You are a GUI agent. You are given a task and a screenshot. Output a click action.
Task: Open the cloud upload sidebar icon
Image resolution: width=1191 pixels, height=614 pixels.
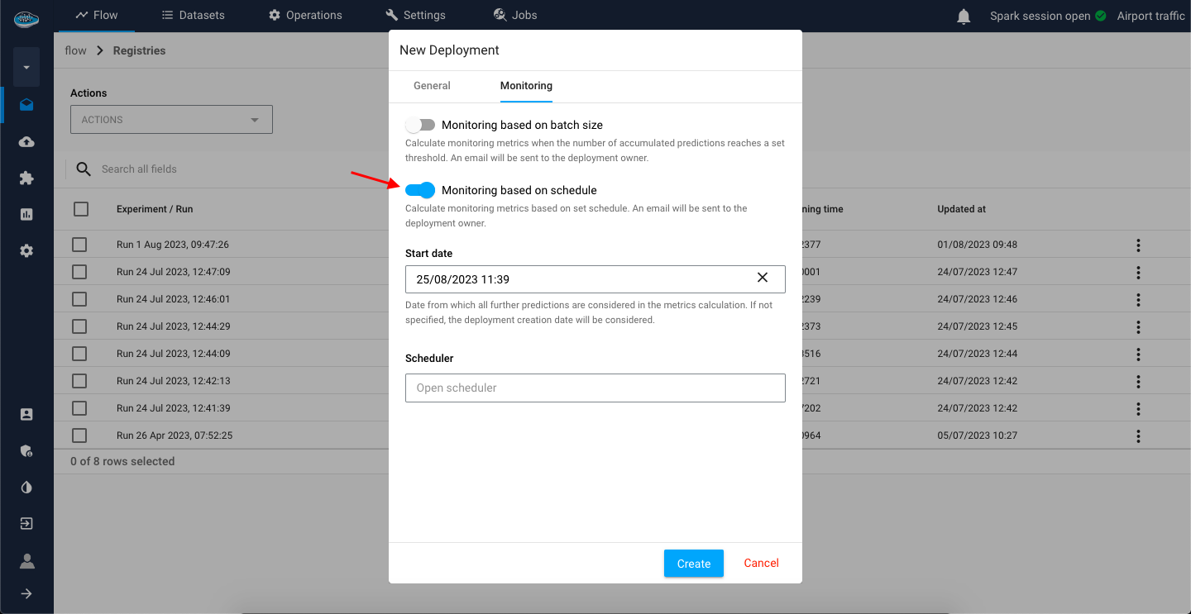pos(26,142)
